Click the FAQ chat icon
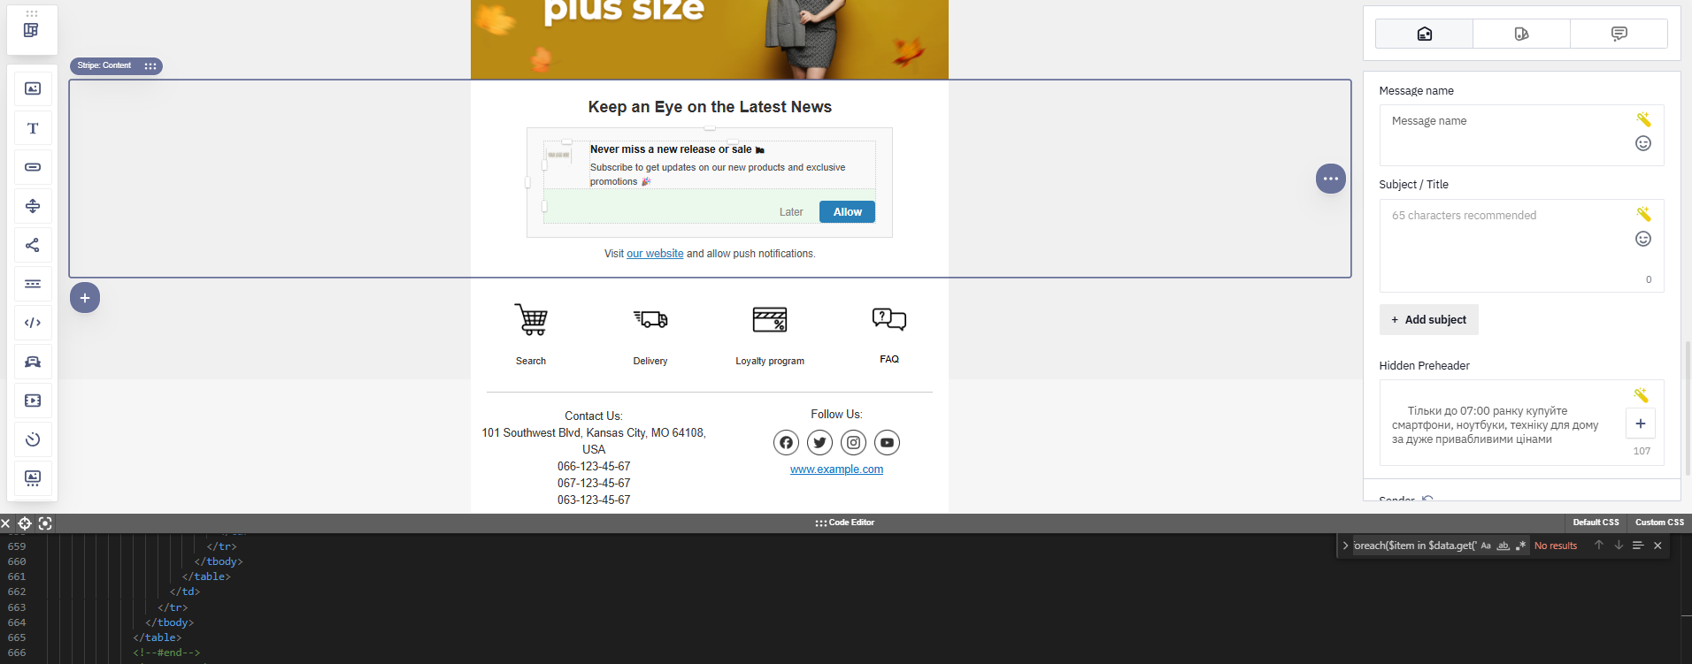This screenshot has width=1692, height=664. point(889,318)
